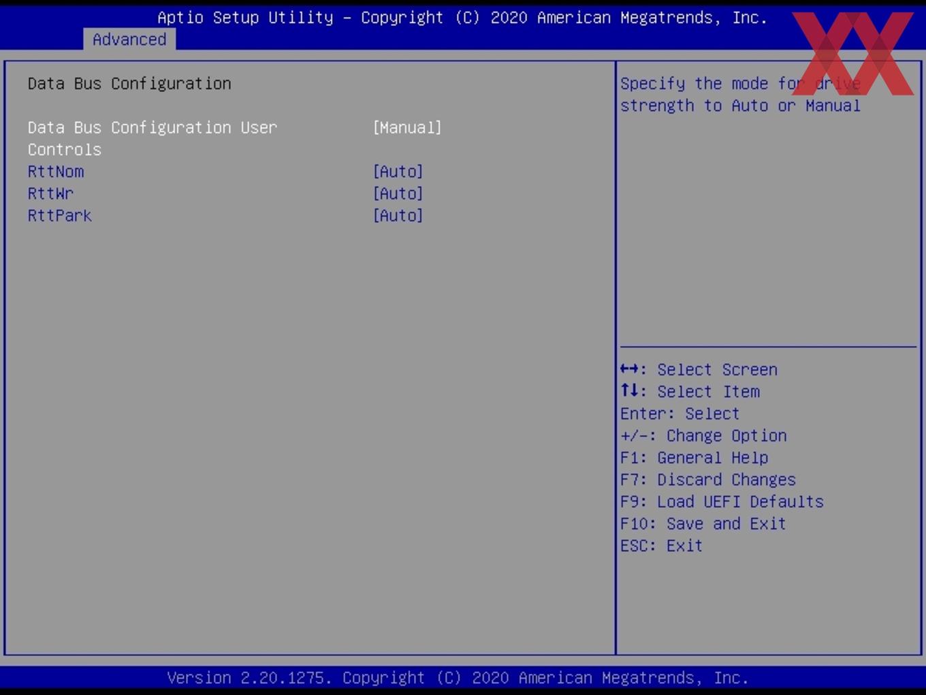The image size is (926, 695).
Task: Click the Select Item key hint
Action: (690, 392)
